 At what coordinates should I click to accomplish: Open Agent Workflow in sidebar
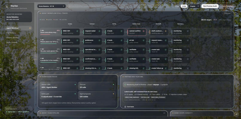click(18, 28)
